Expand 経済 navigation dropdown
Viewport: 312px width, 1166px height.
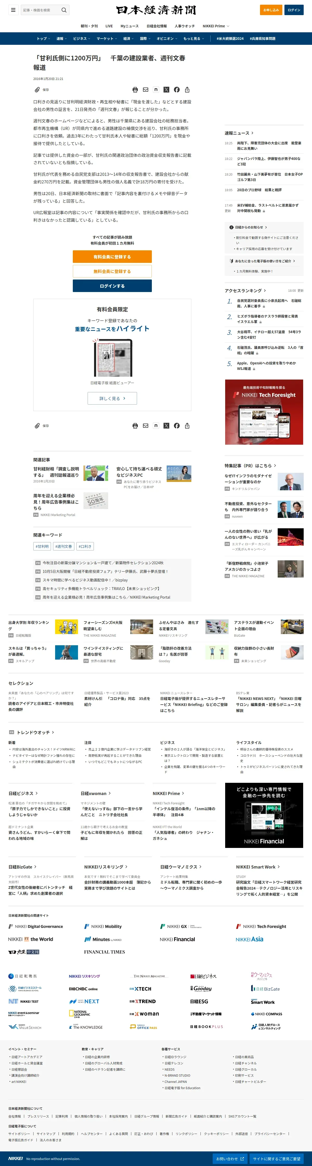[129, 39]
